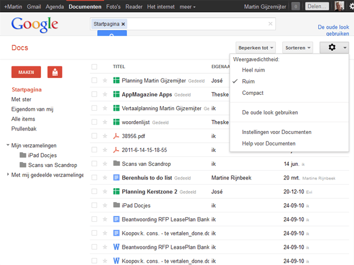This screenshot has width=354, height=265.
Task: Expand Met mij gedeelde verzamelingen
Action: [x=8, y=175]
